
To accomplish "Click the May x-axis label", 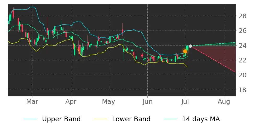I will [109, 102].
